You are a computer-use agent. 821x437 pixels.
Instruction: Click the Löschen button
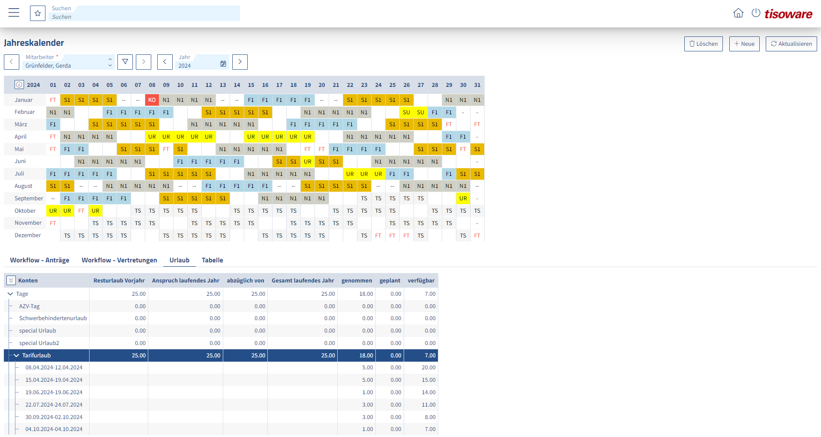[704, 44]
